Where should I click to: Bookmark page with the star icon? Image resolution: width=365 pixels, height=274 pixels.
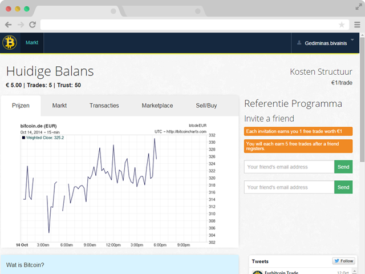click(x=342, y=25)
